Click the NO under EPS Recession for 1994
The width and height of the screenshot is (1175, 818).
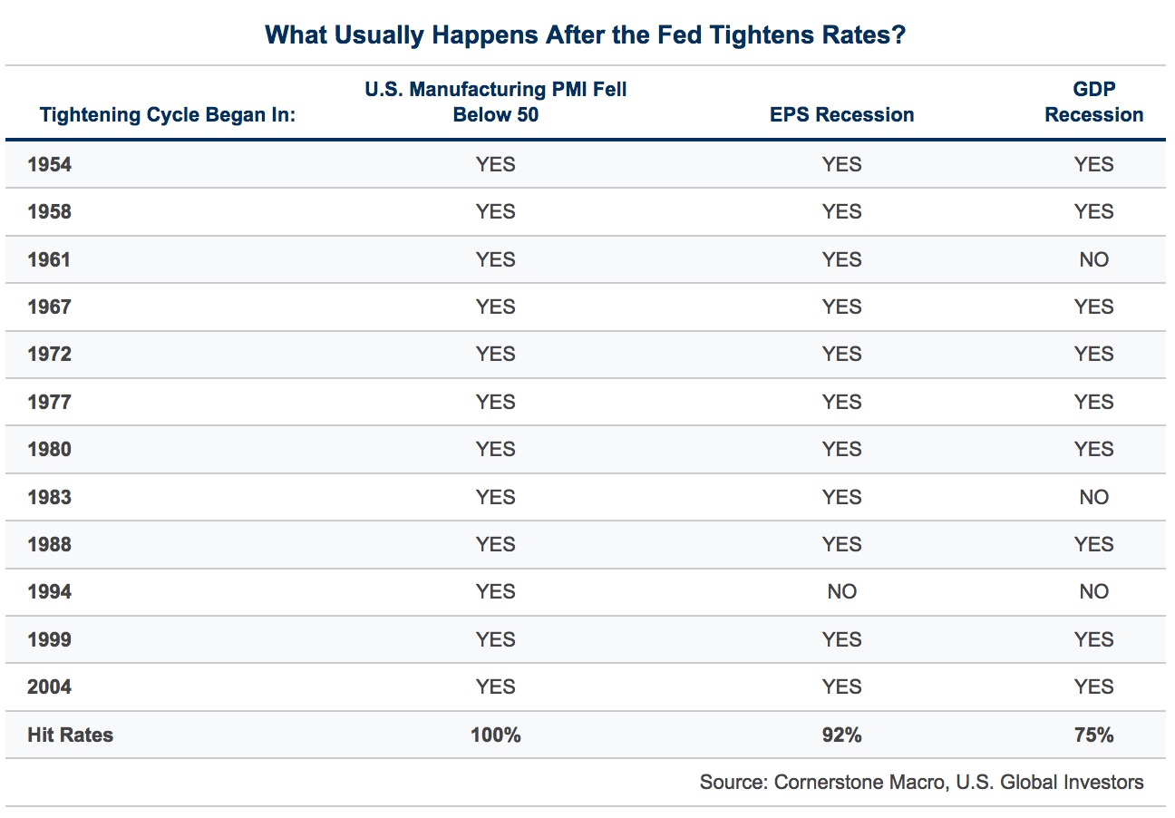pos(840,592)
